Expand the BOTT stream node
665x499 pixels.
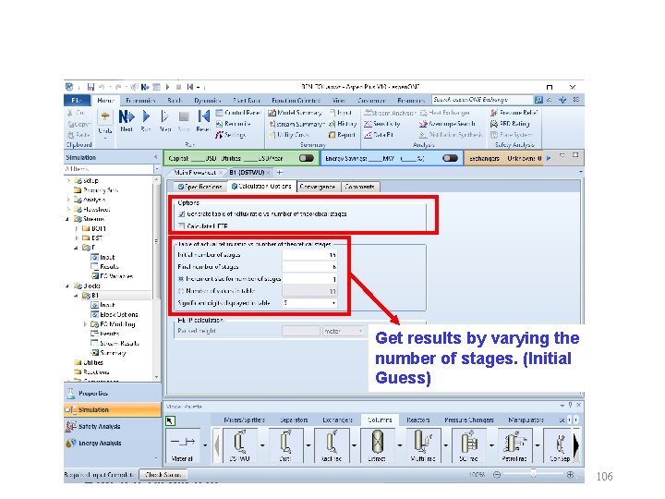pos(77,228)
